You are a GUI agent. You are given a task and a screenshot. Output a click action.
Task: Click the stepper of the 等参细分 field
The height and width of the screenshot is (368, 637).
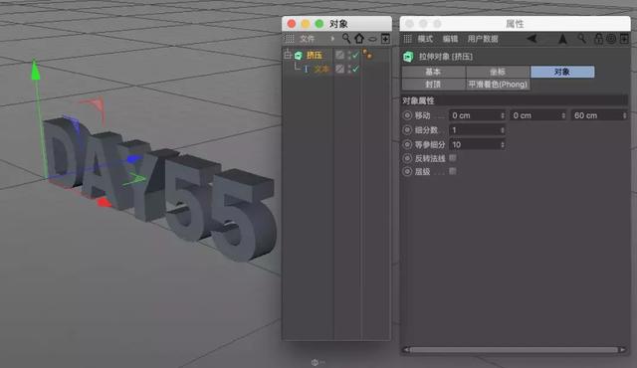[503, 144]
